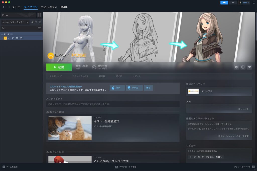Go back with the left arrow
The image size is (257, 171).
click(4, 7)
